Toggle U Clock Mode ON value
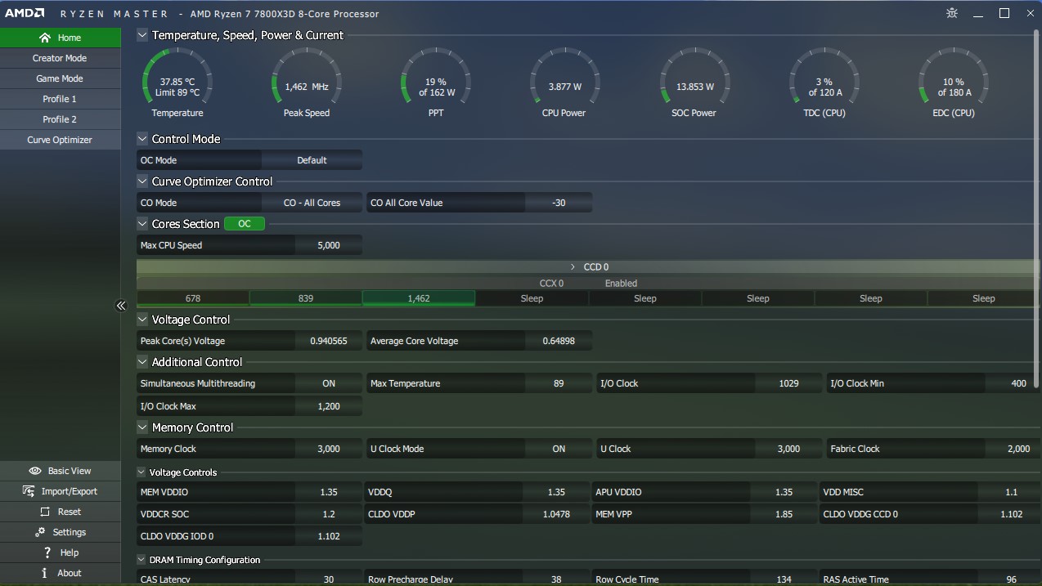Screen dimensions: 1042x586 tap(558, 449)
